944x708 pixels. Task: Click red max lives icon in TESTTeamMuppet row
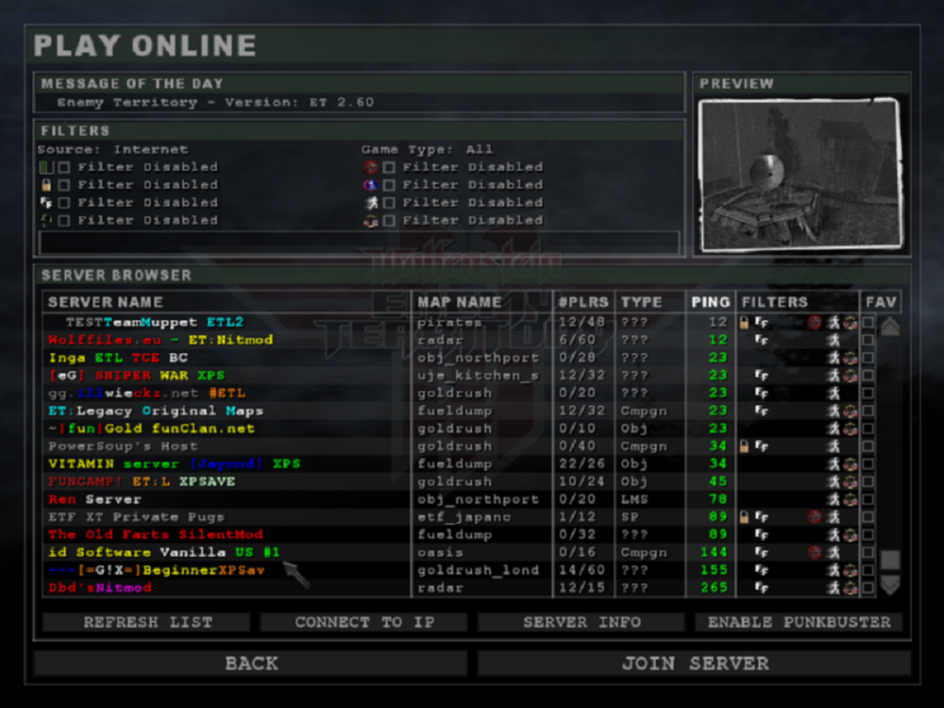pos(814,322)
